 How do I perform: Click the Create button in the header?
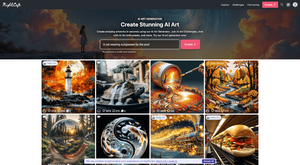(270, 5)
